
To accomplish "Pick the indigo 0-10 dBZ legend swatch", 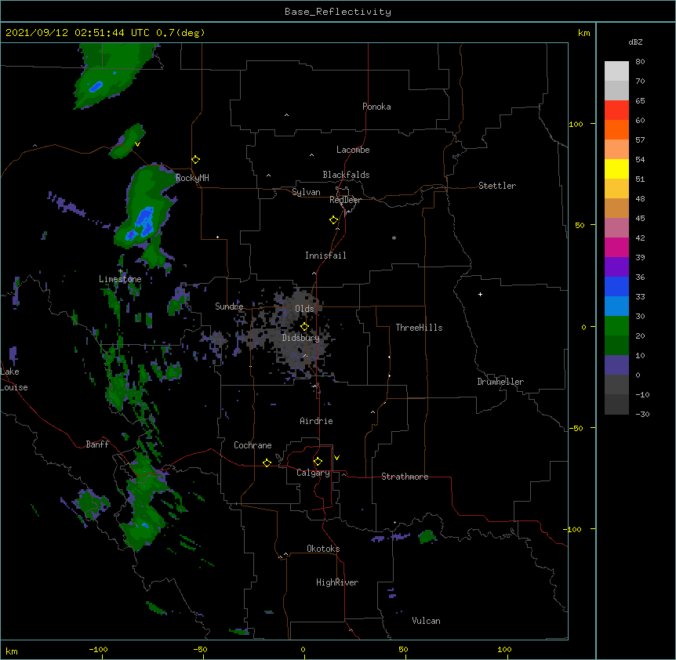I will click(x=616, y=365).
